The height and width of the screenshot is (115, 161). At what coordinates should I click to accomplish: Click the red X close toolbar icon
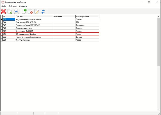coord(3,11)
